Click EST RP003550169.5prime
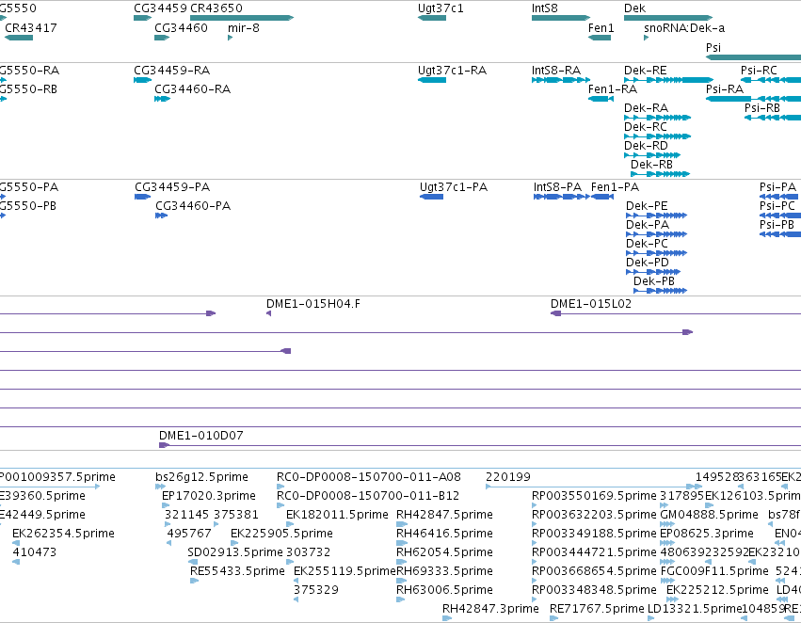801x623 pixels. click(535, 505)
